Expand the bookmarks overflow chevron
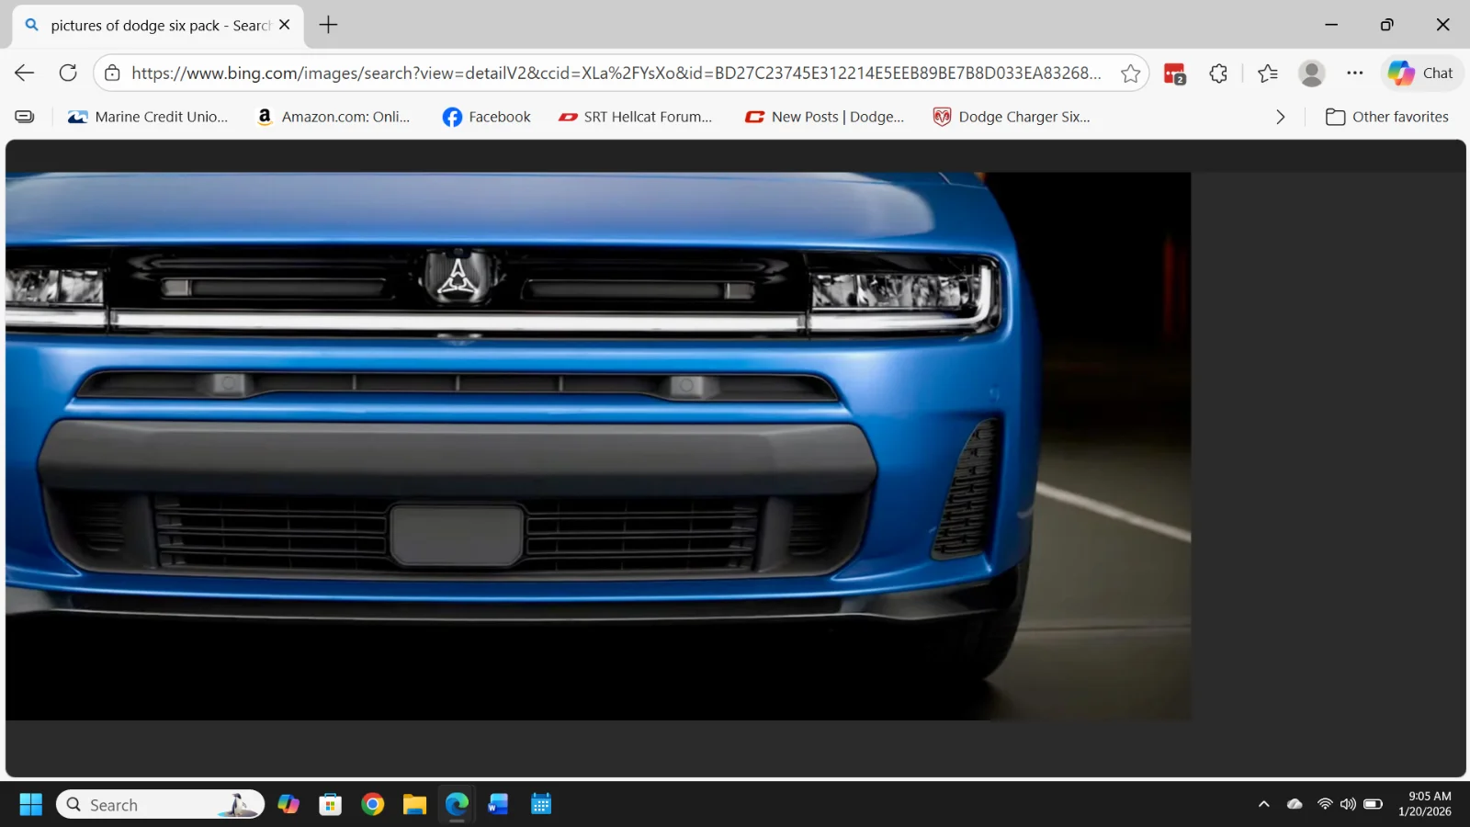This screenshot has width=1470, height=827. pos(1280,117)
